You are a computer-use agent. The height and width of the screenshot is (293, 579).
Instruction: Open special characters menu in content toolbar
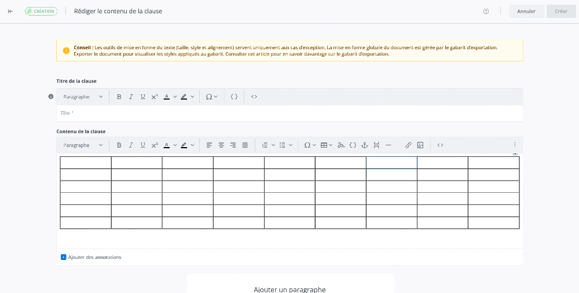pos(310,145)
